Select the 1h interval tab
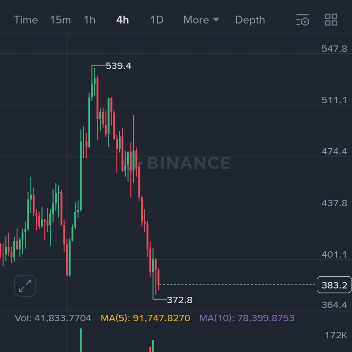The image size is (352, 352). [x=89, y=20]
